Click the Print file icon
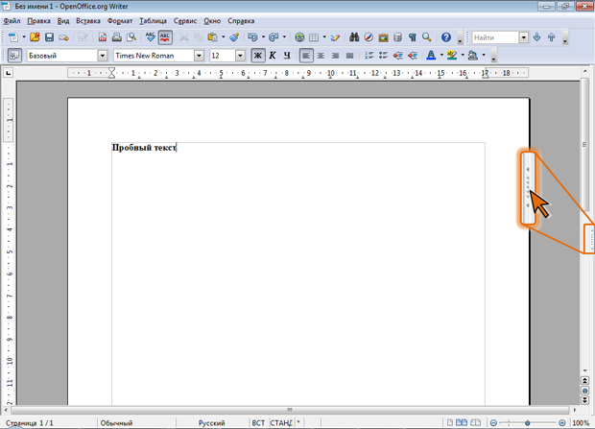This screenshot has width=595, height=429. (x=116, y=37)
